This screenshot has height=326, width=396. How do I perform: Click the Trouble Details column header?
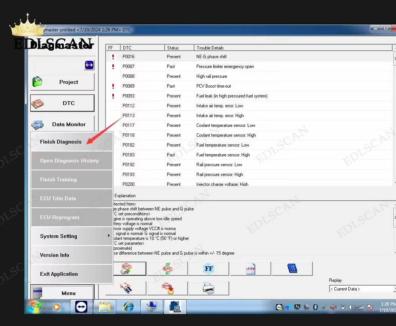pyautogui.click(x=293, y=48)
